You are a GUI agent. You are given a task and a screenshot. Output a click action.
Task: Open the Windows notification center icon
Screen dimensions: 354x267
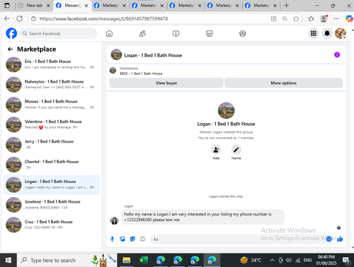[x=346, y=260]
